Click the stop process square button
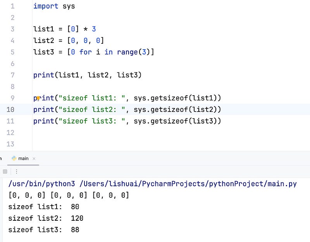 [x=5, y=171]
